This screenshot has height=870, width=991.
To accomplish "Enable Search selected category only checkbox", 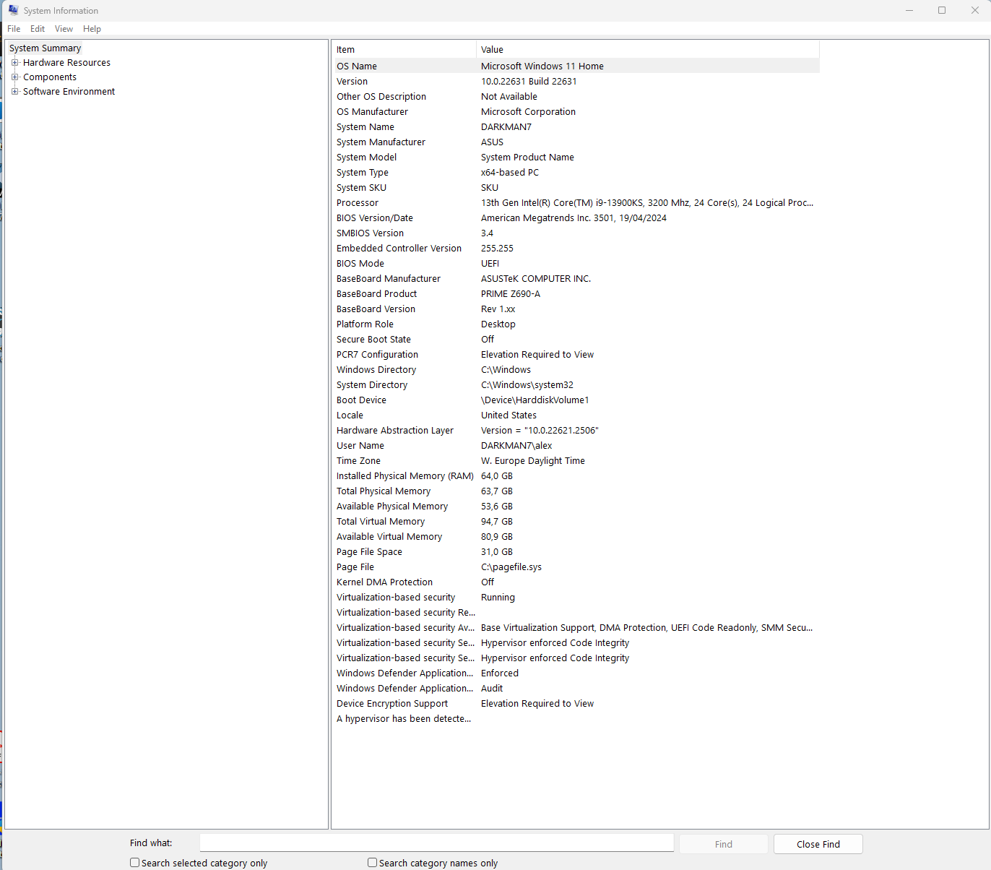I will click(134, 863).
